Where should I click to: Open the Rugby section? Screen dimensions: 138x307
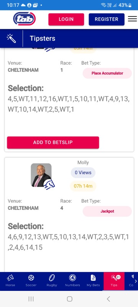52,281
